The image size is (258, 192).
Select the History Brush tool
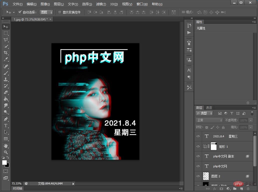[6, 86]
